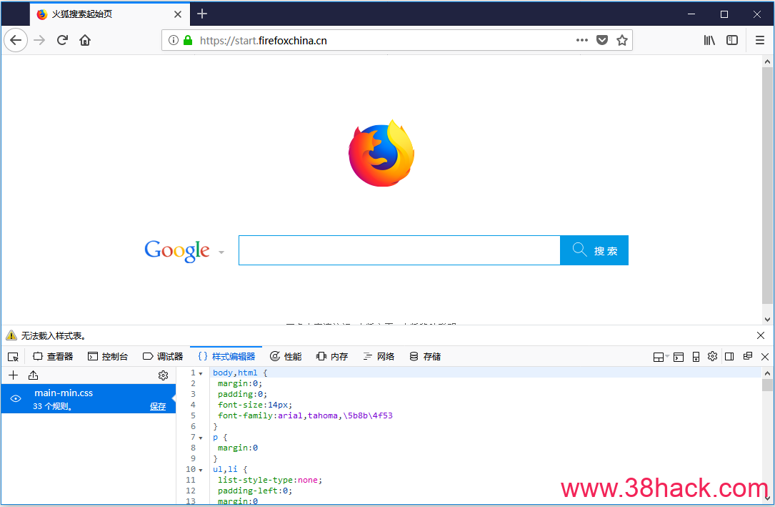Show site information icon in address bar
Viewport: 775px width, 507px height.
click(173, 40)
